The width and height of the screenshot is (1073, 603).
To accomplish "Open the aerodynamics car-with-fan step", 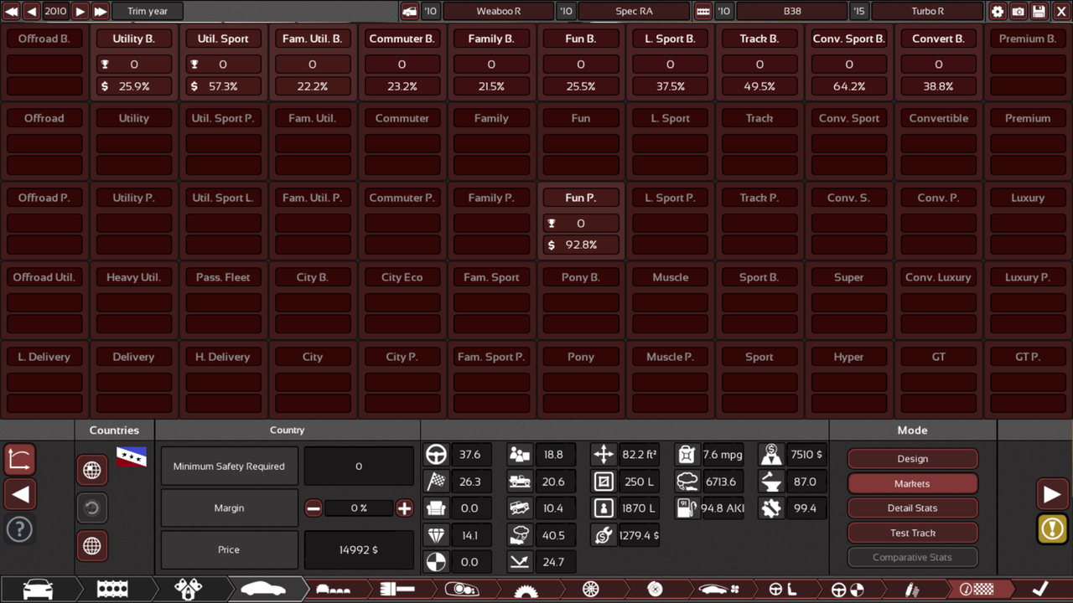I will pyautogui.click(x=718, y=590).
